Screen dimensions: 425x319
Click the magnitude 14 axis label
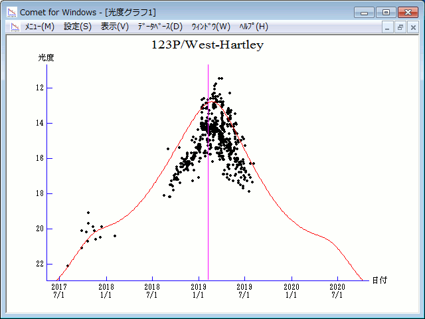point(40,123)
